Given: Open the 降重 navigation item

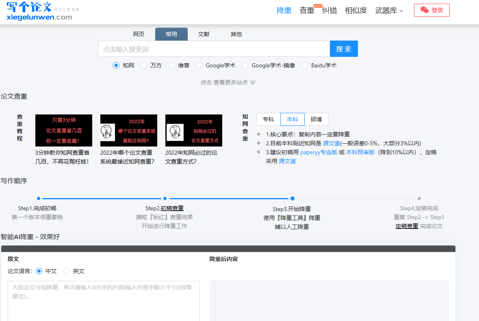Looking at the screenshot, I should click(284, 11).
